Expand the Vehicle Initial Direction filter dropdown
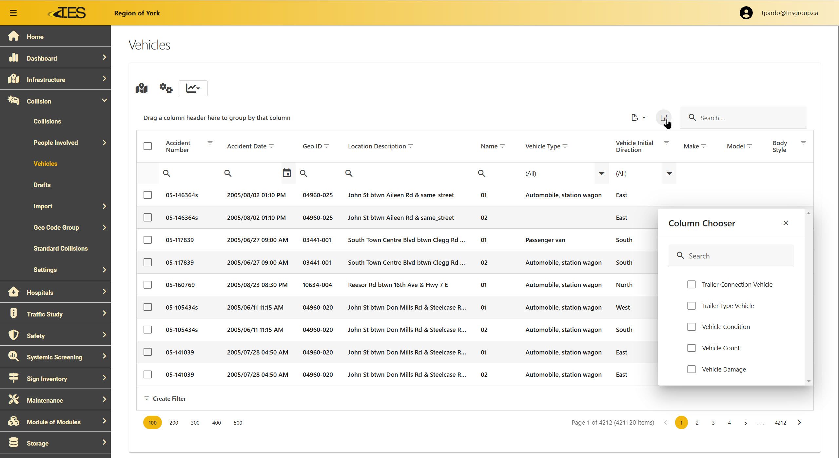Screen dimensions: 839x458 (x=669, y=173)
